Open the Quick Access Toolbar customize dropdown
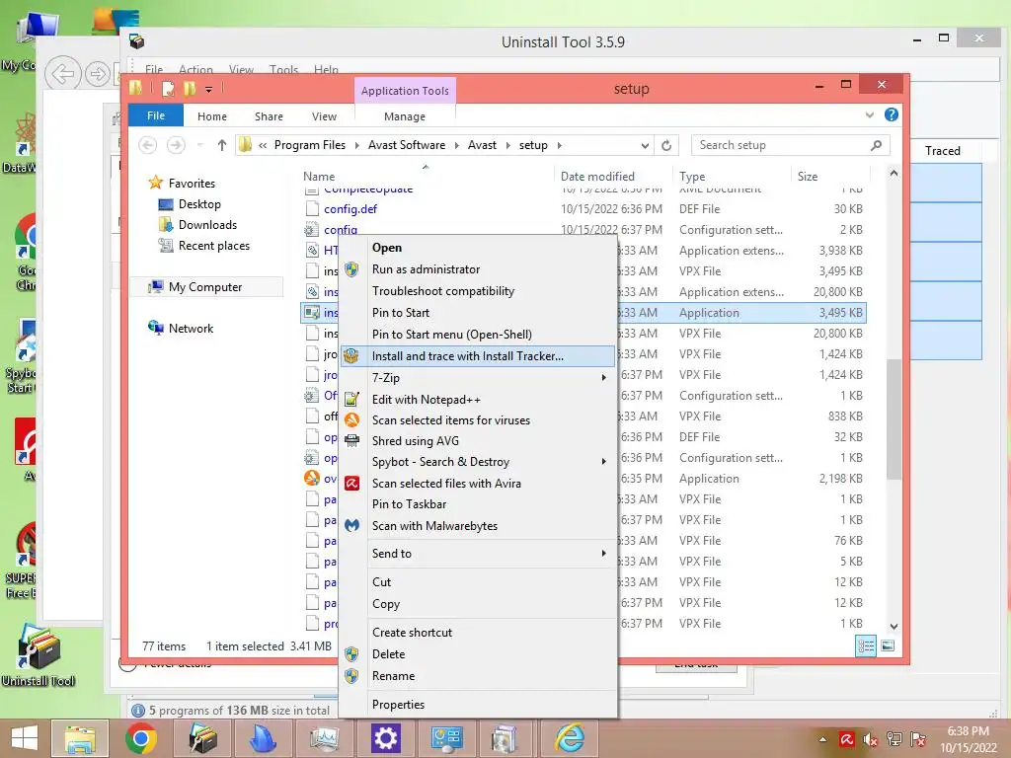Screen dimensions: 1011x758 click(x=209, y=89)
